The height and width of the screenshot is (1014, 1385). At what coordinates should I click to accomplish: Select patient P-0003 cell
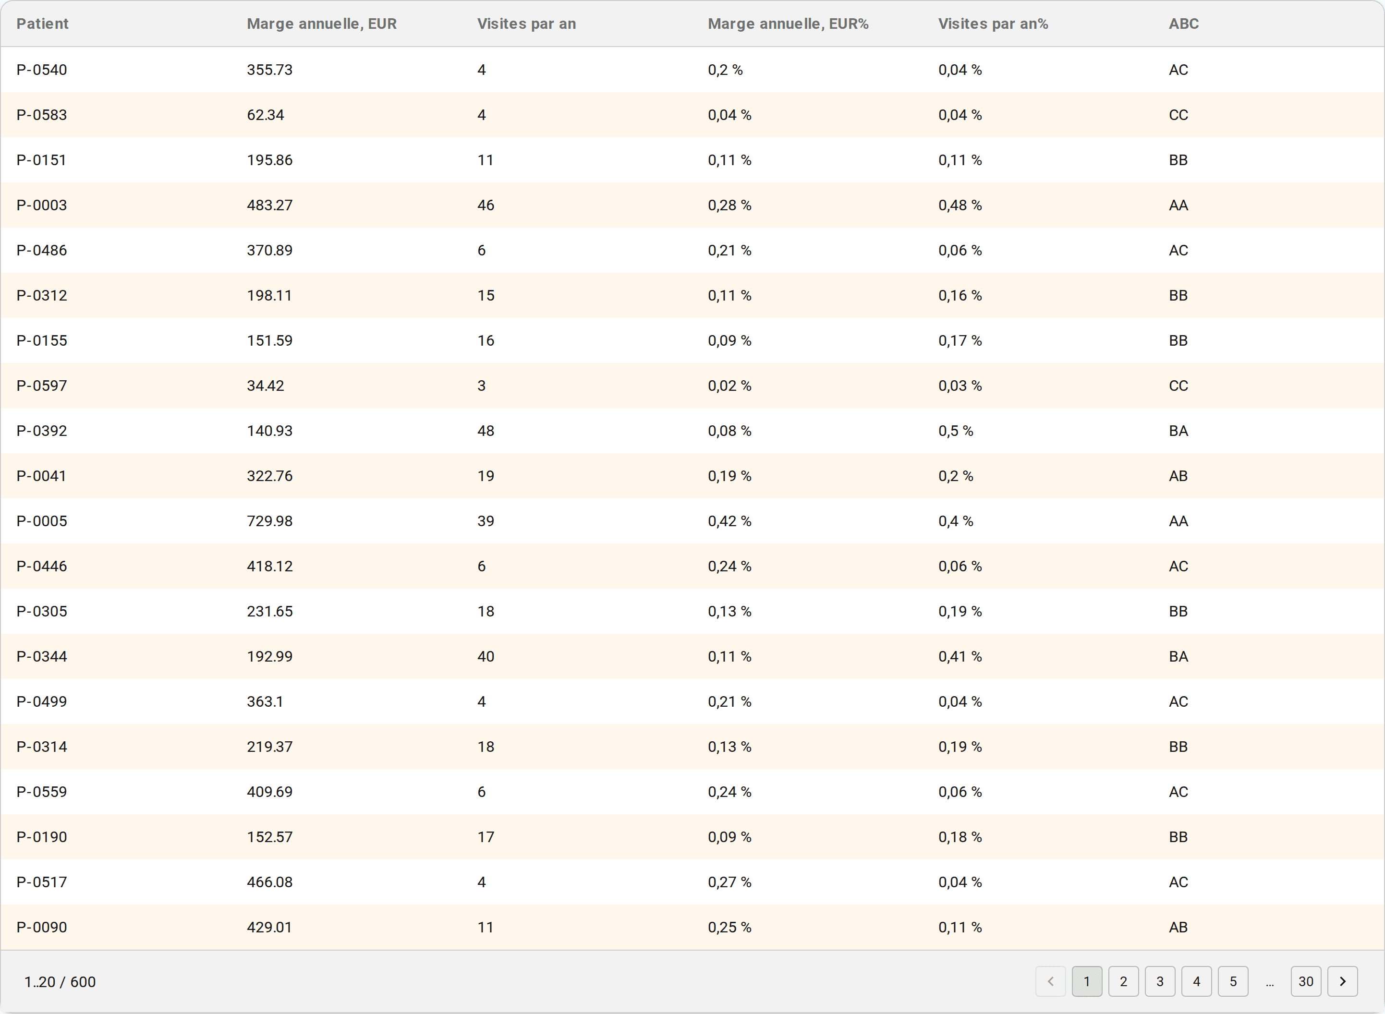pos(42,205)
